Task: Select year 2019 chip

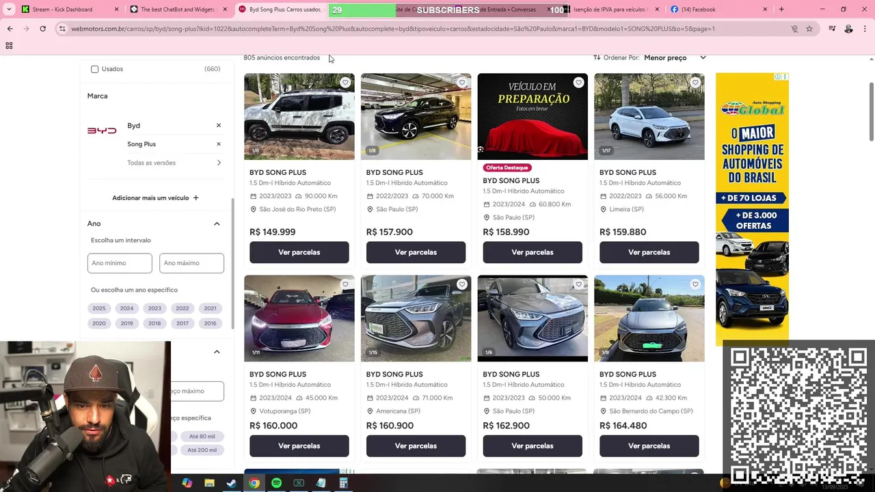Action: [126, 323]
